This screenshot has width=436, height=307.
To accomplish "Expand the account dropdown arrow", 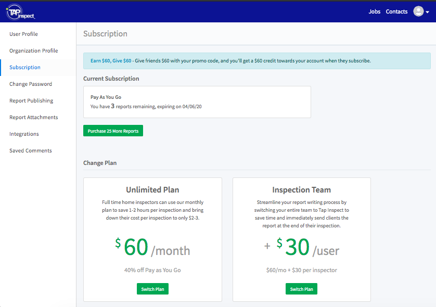I will click(x=427, y=12).
